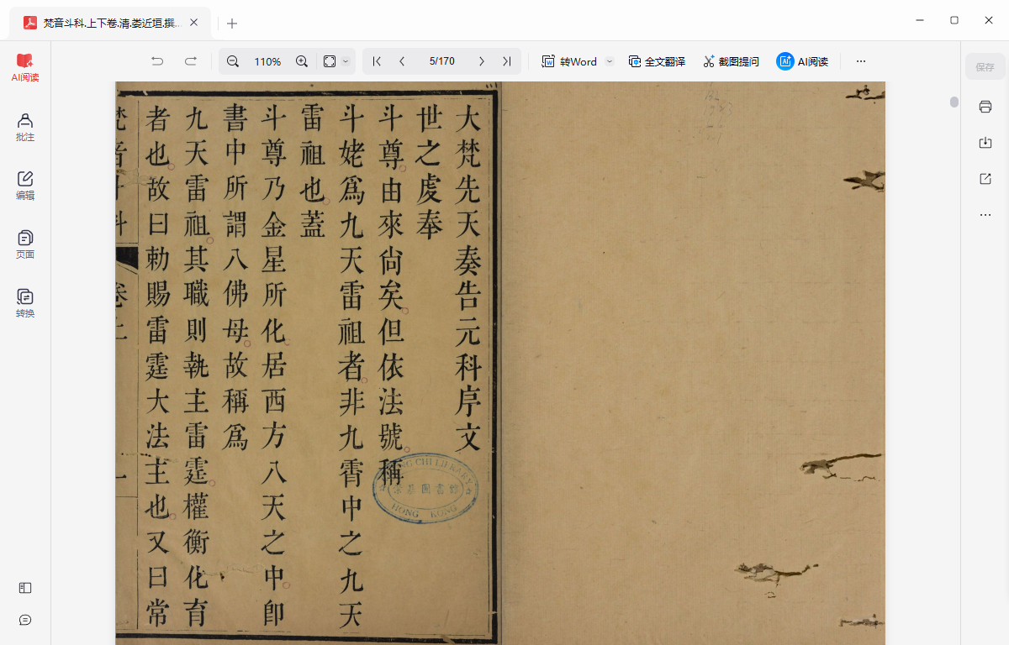Open the 页面 pages tool
The image size is (1009, 645).
click(25, 245)
